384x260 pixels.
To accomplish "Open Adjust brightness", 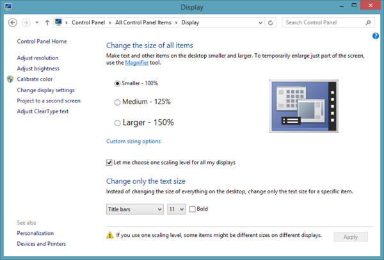I will point(38,69).
